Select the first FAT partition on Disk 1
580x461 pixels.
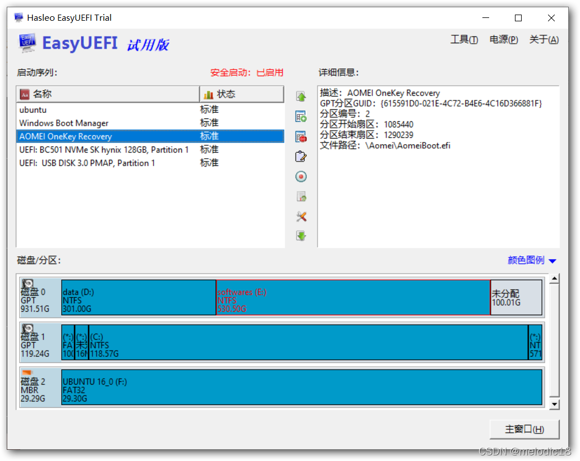coord(68,342)
